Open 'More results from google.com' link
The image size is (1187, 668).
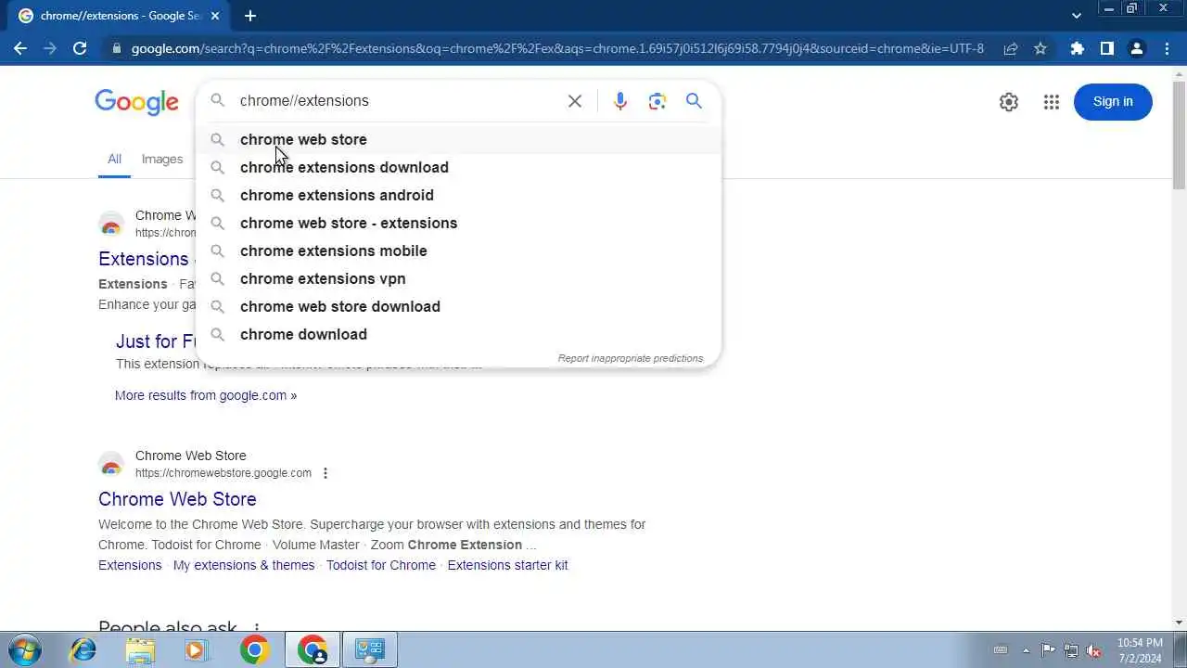pyautogui.click(x=206, y=395)
